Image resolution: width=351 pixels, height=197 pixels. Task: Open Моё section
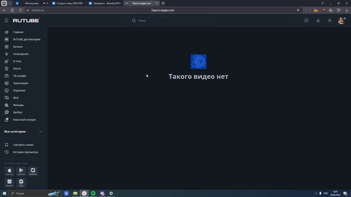pos(16,97)
